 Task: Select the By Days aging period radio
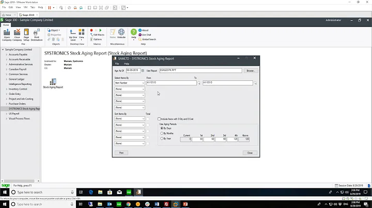(x=162, y=128)
